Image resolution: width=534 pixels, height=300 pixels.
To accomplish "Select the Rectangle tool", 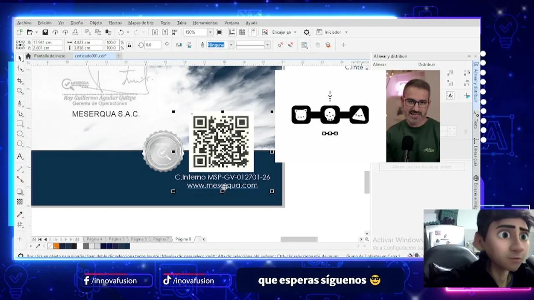I will click(x=20, y=124).
